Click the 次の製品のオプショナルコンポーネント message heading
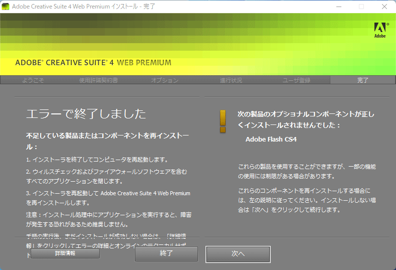This screenshot has width=396, height=270. pyautogui.click(x=306, y=119)
